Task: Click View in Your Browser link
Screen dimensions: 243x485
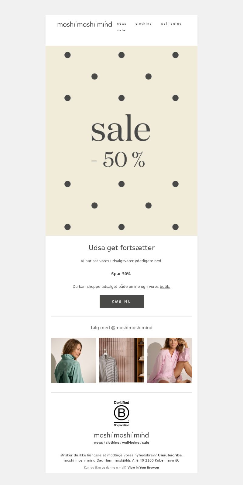Action: click(x=143, y=468)
